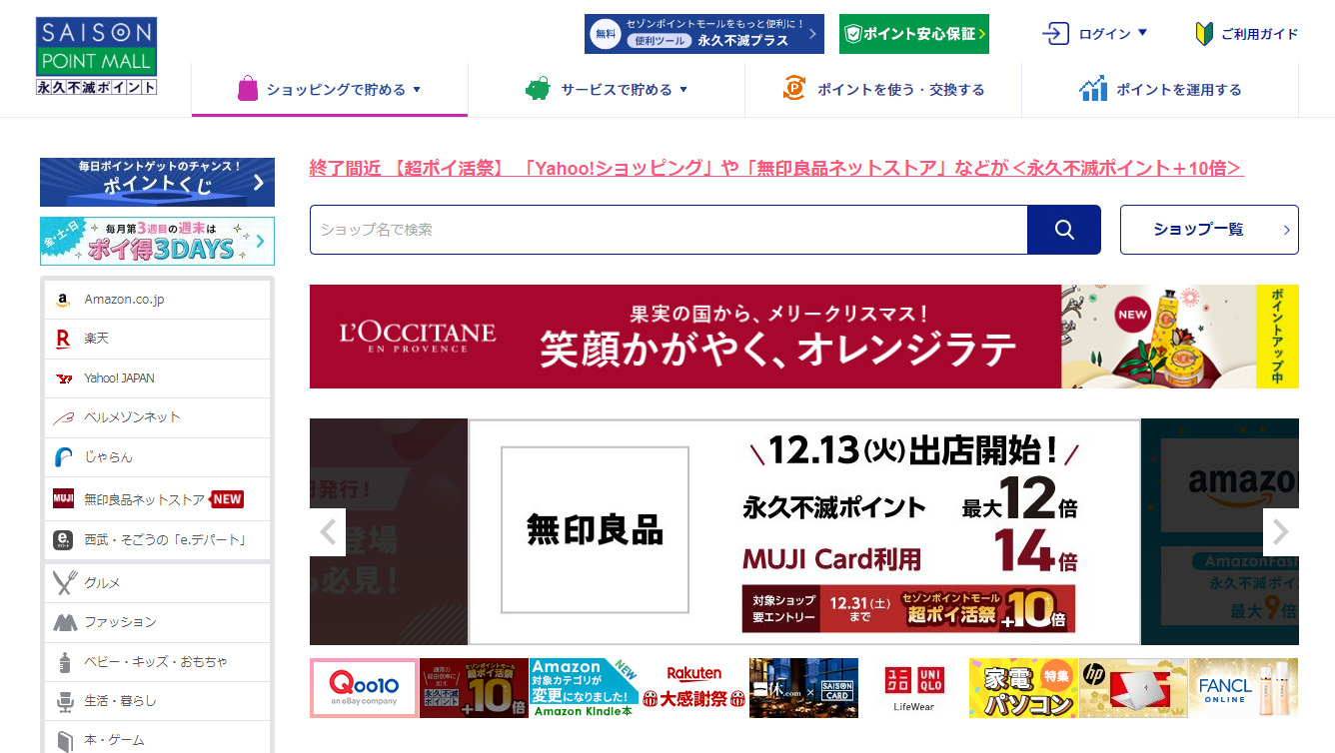Click the Saison Point Mall logo
The width and height of the screenshot is (1335, 753).
coord(96,56)
